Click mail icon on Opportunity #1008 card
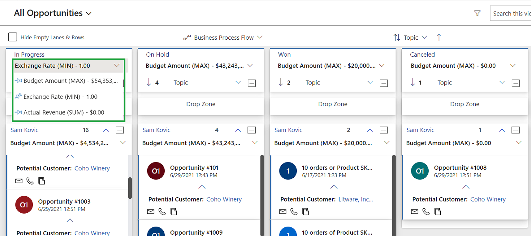Image resolution: width=531 pixels, height=236 pixels. pos(415,212)
